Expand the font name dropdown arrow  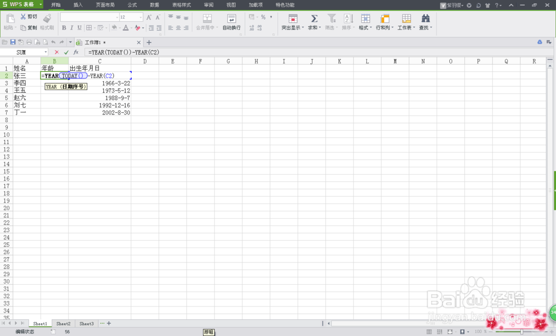117,17
